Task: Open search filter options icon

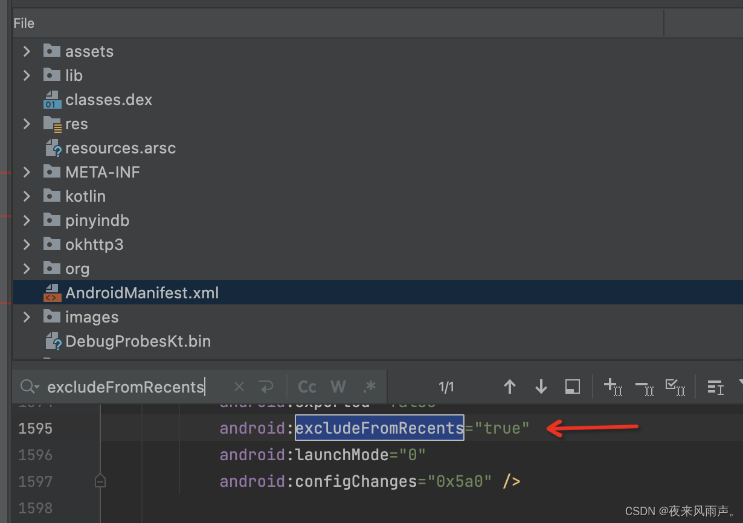Action: click(x=715, y=387)
